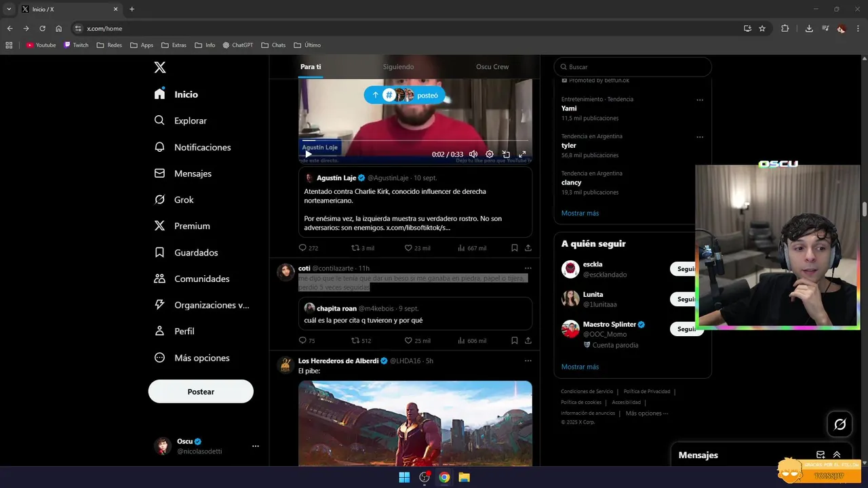868x488 pixels.
Task: Open Mensajes in sidebar
Action: click(x=183, y=174)
